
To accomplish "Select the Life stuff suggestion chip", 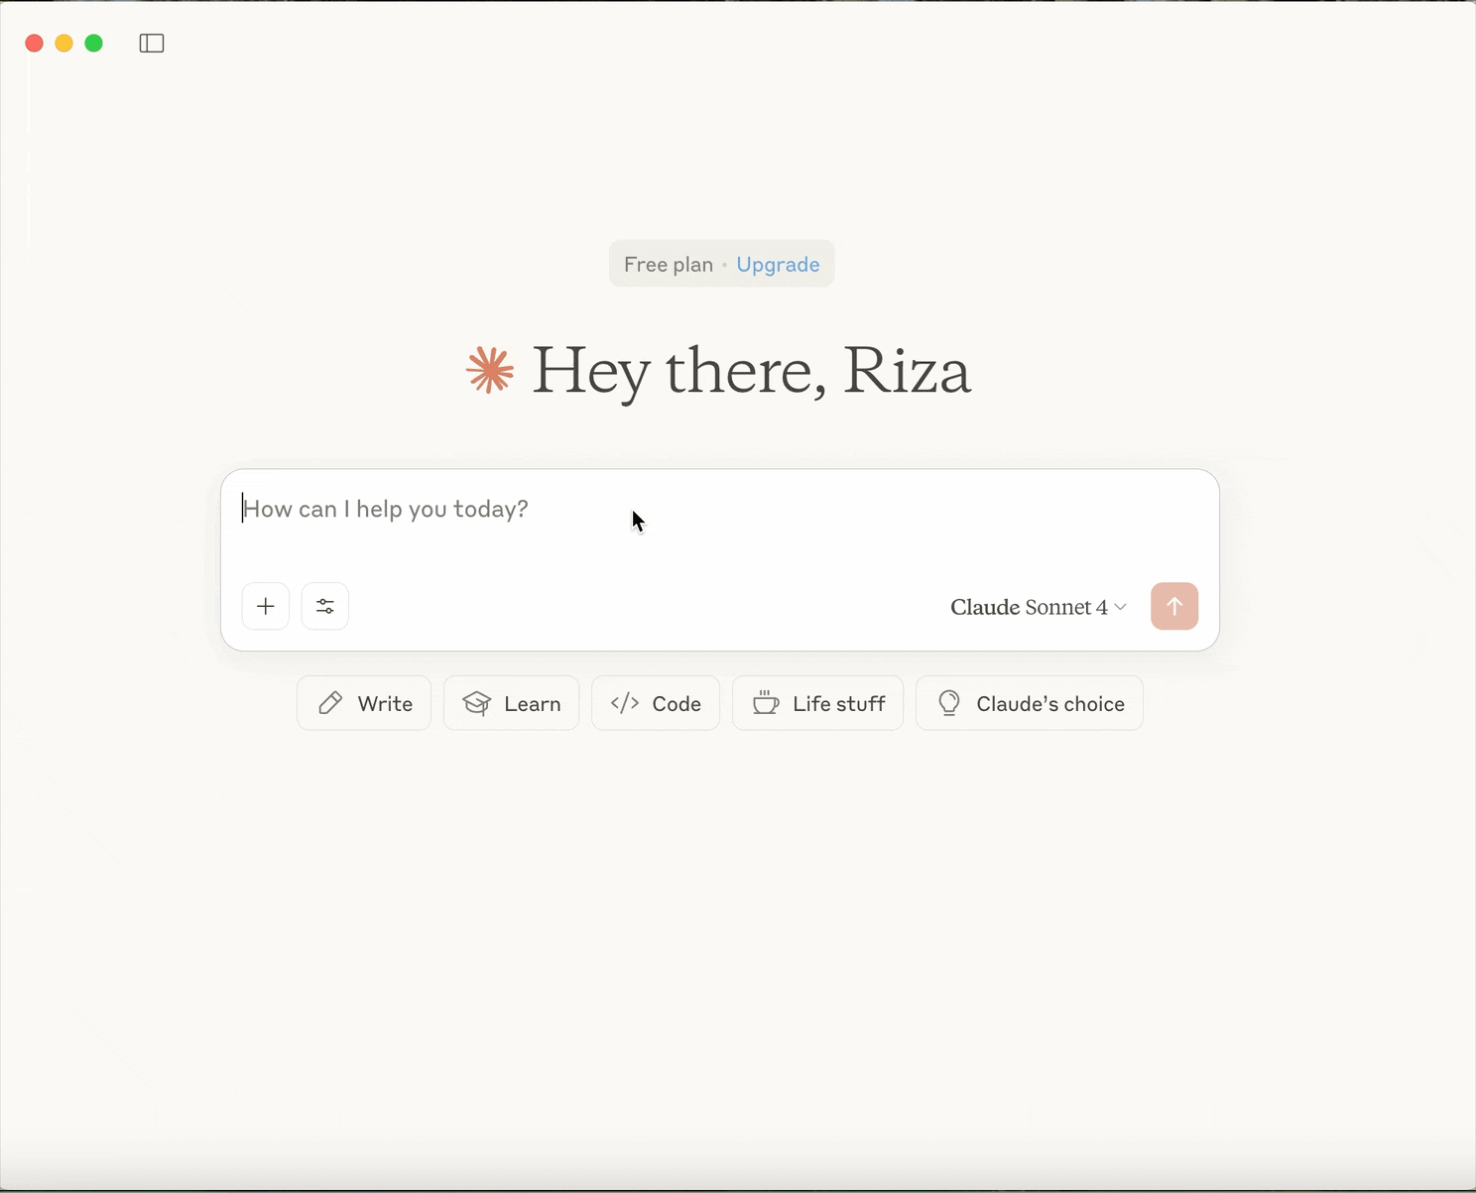I will point(818,703).
